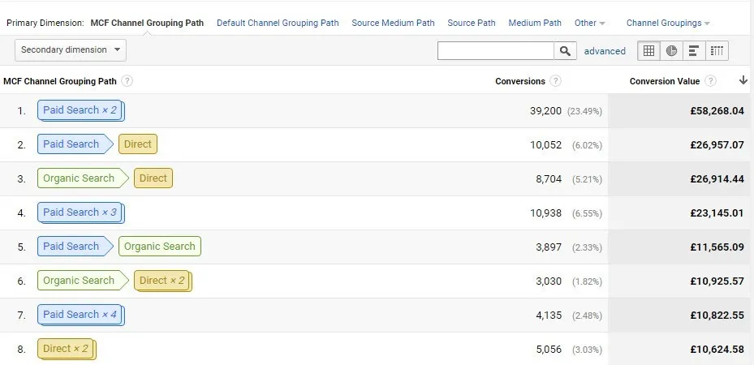Click Paid Search × 2 path in row 1
Screen dimensions: 754x365
tap(81, 110)
